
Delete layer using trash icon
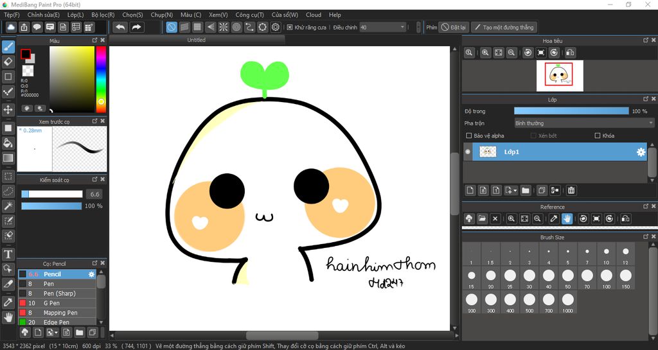pyautogui.click(x=571, y=190)
